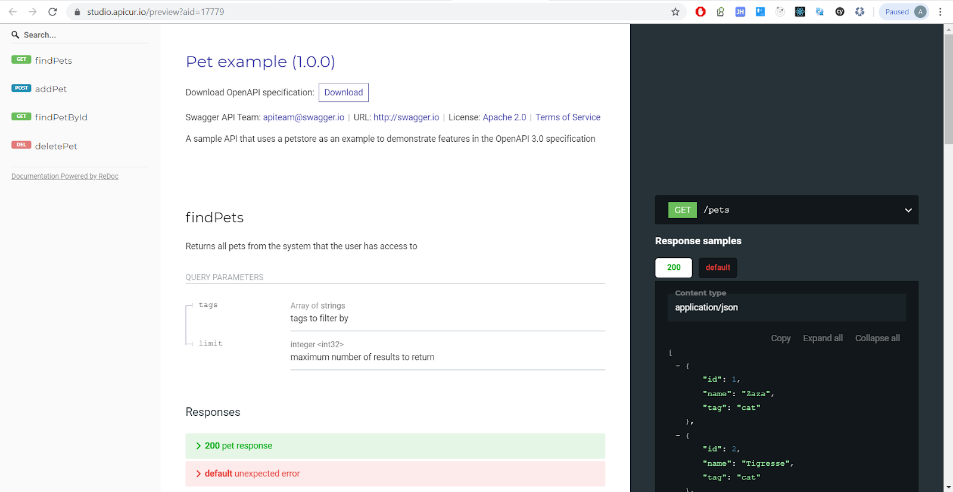The height and width of the screenshot is (492, 953).
Task: Open the apiteam@swagger.io email link
Action: point(304,117)
